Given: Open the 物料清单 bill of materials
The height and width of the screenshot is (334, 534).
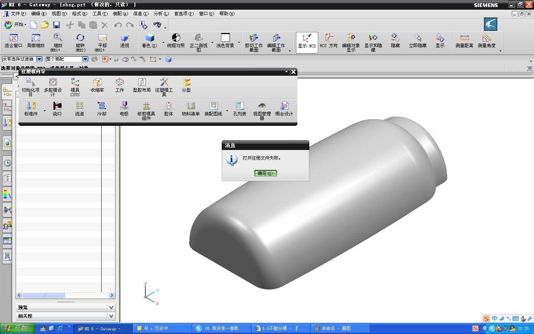Looking at the screenshot, I should point(191,109).
